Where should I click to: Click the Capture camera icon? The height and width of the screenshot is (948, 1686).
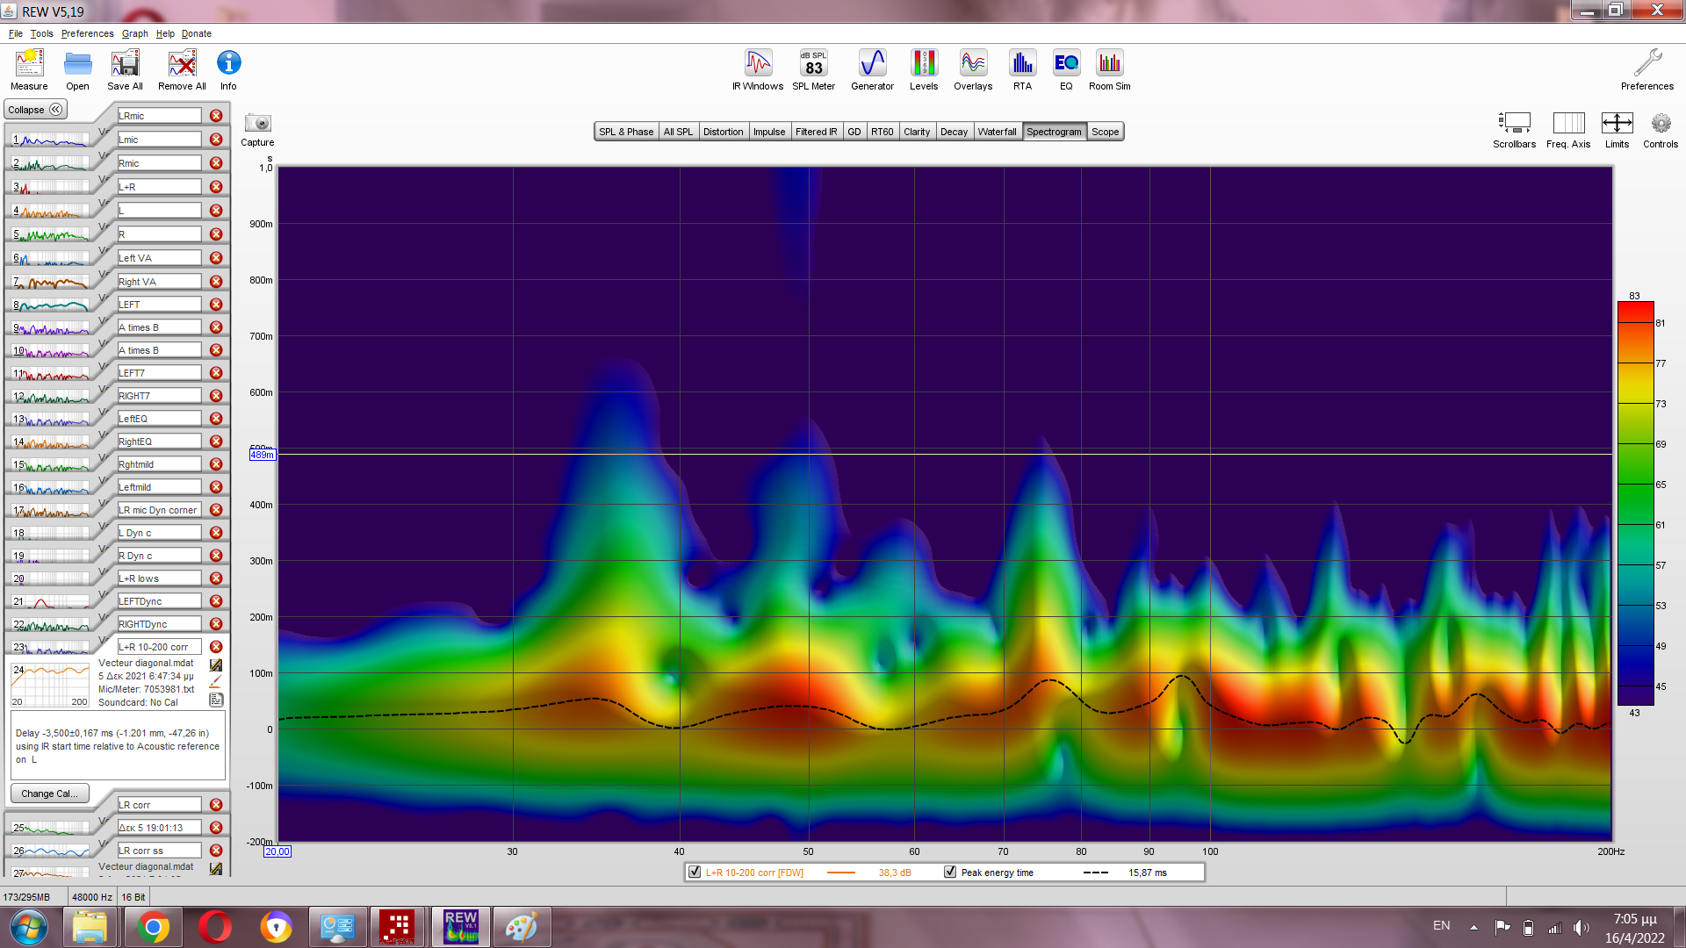[257, 124]
